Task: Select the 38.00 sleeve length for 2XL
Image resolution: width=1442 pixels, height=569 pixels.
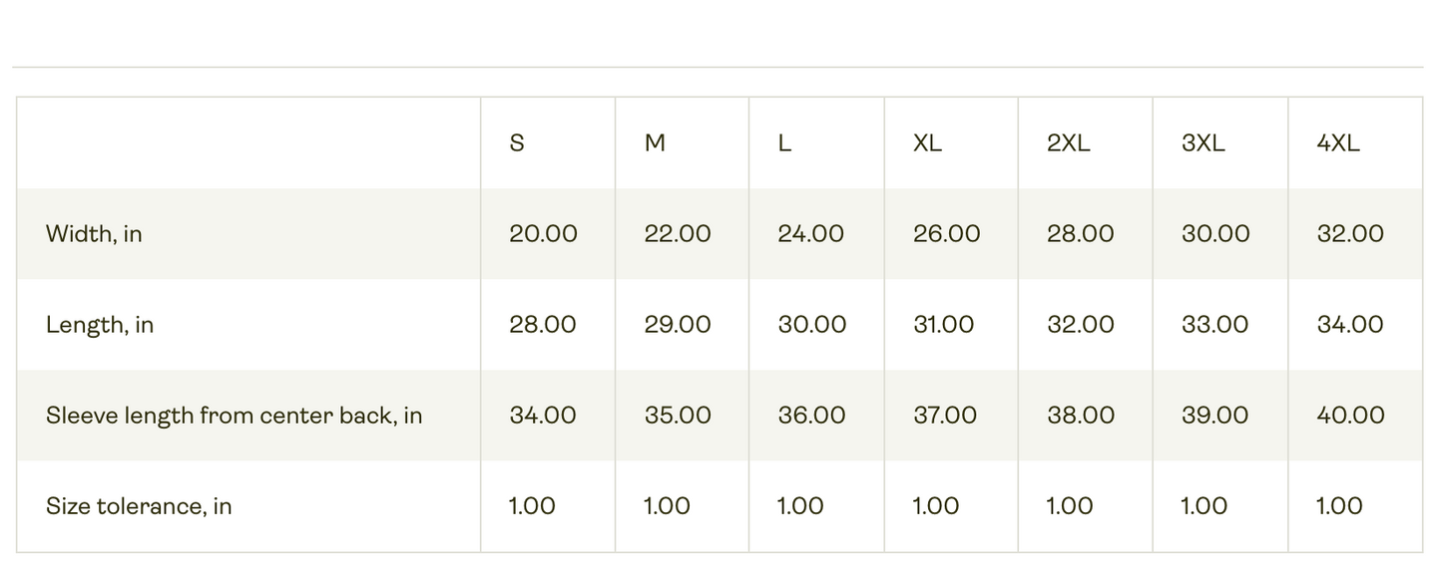Action: coord(1081,416)
